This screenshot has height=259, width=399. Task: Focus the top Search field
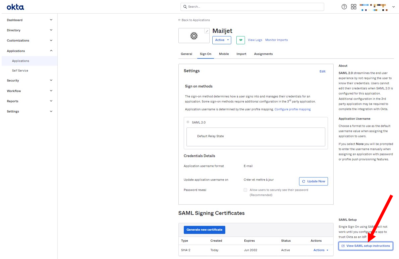click(x=252, y=7)
